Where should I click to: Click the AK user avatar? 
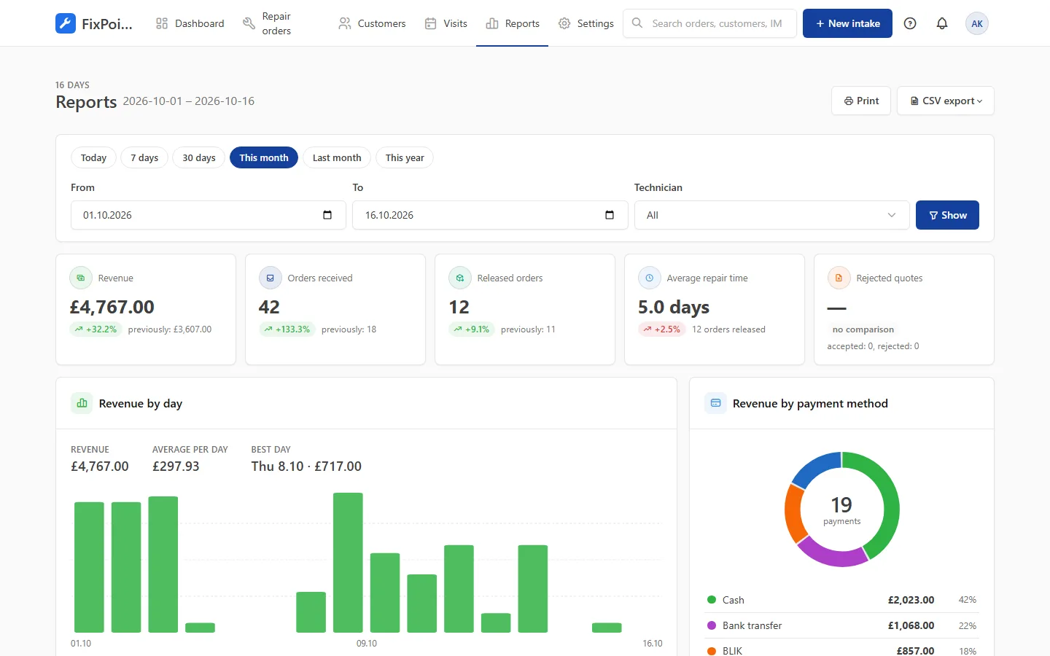(x=977, y=23)
